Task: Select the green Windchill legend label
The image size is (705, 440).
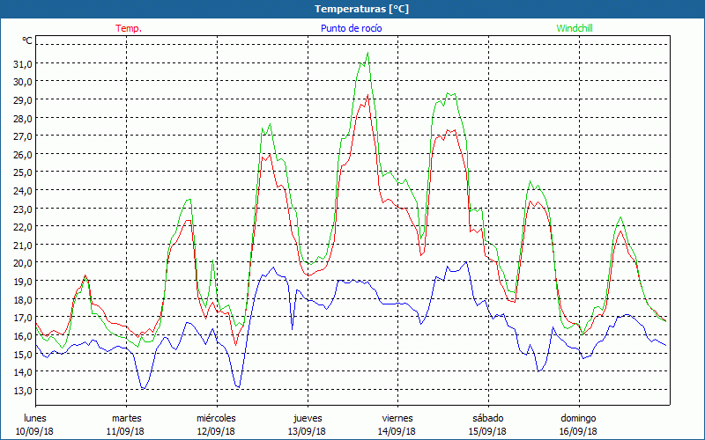Action: tap(575, 28)
